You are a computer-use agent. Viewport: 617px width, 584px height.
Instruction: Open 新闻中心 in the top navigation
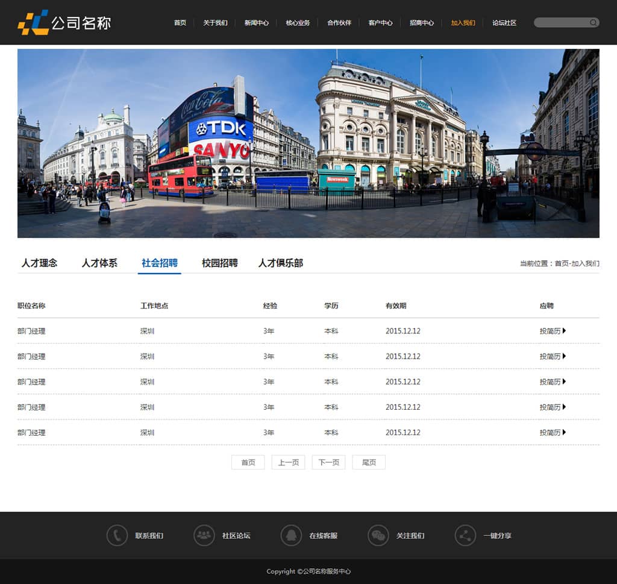point(256,23)
